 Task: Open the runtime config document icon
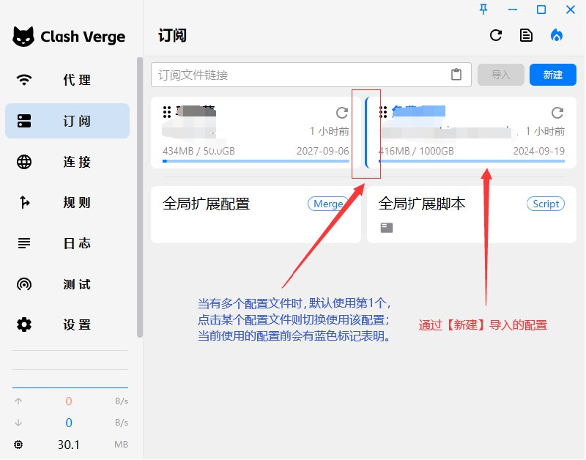point(526,35)
